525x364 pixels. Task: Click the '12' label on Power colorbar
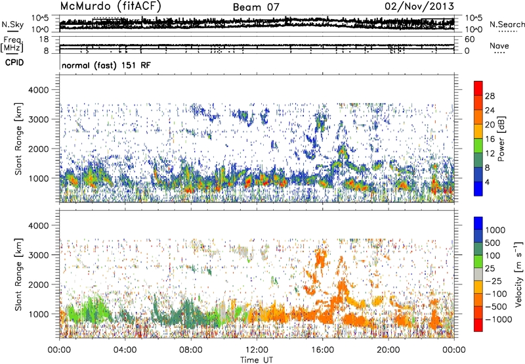pyautogui.click(x=490, y=154)
